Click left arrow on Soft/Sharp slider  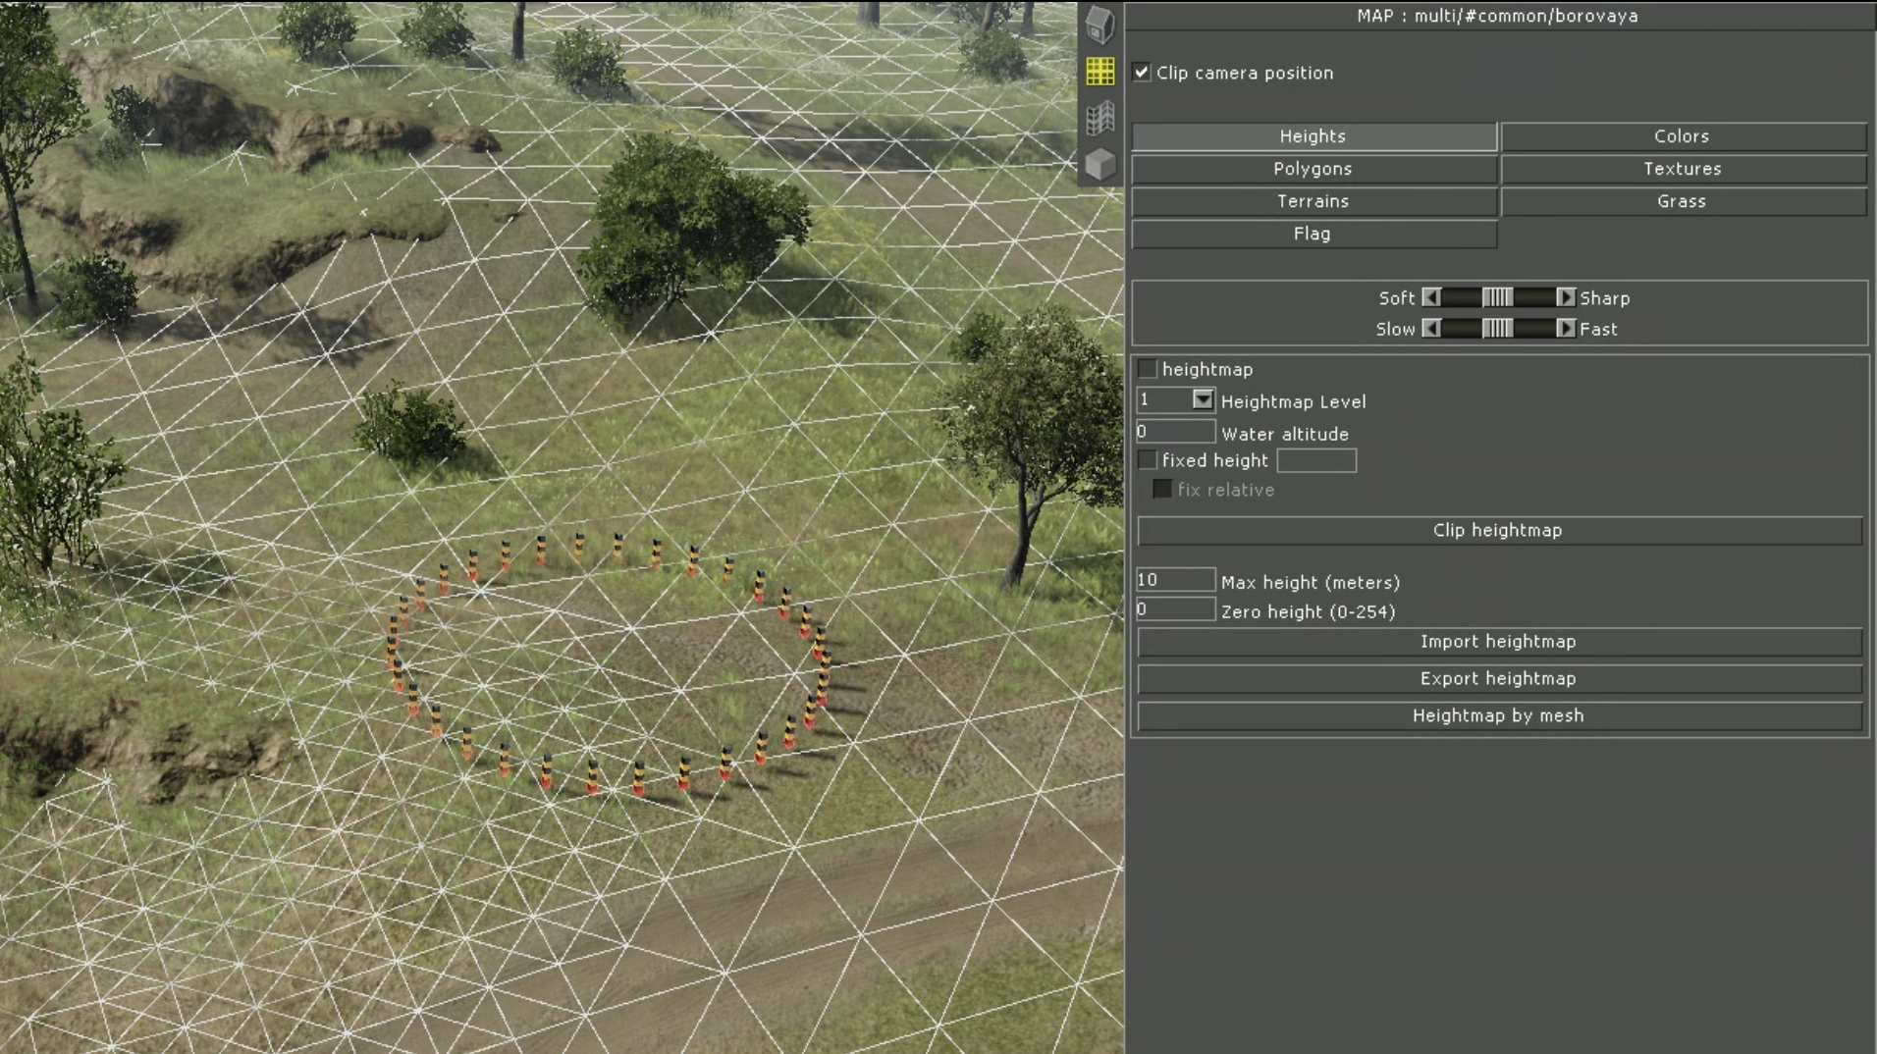click(1431, 297)
